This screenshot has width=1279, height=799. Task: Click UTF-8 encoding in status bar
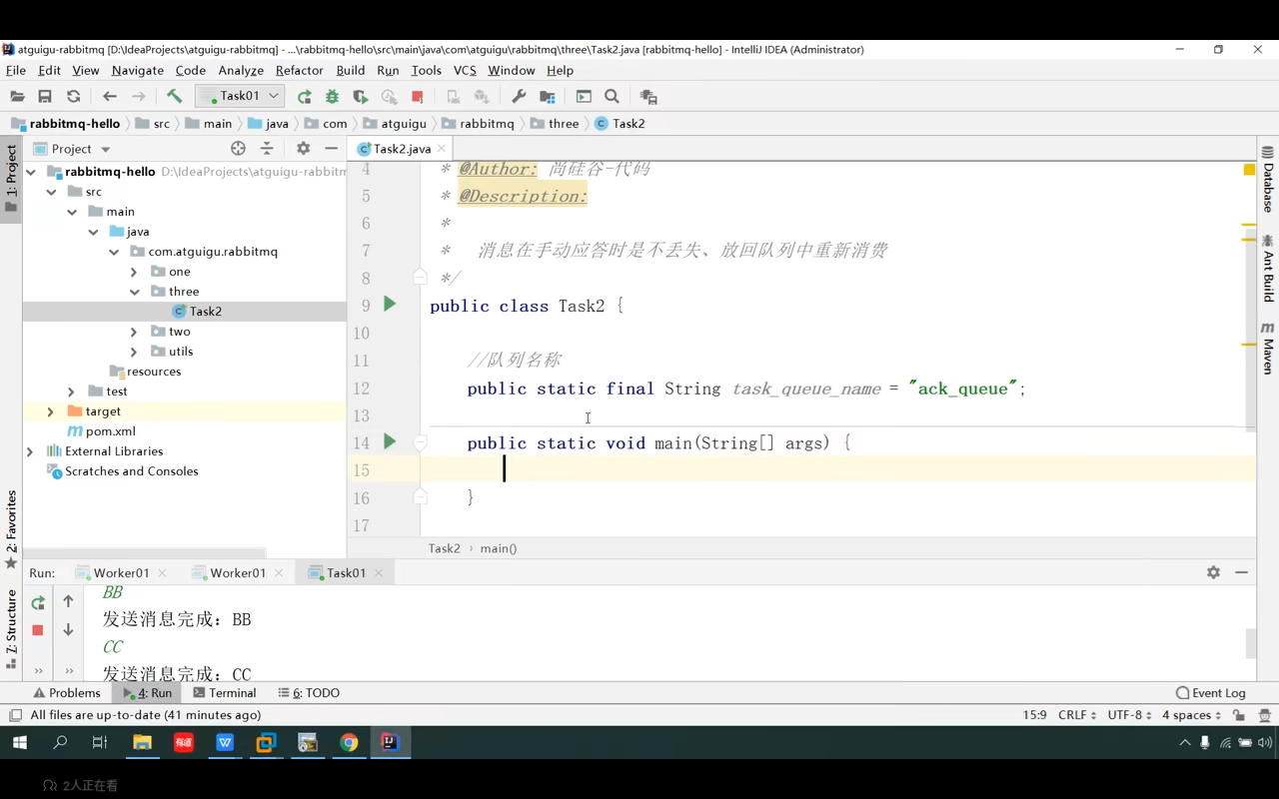[x=1129, y=715]
